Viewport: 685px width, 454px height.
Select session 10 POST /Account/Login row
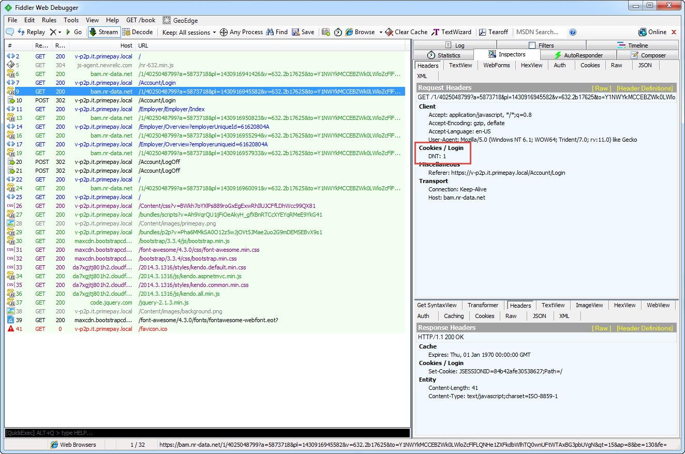click(x=205, y=100)
